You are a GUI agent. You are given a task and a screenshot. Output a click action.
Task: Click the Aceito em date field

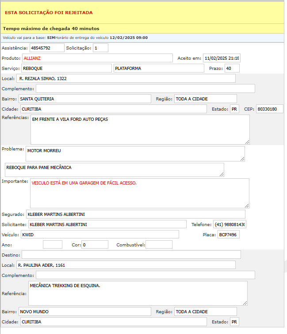click(x=221, y=58)
